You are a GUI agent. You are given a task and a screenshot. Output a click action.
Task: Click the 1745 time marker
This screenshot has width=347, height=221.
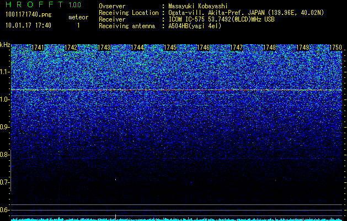[170, 48]
